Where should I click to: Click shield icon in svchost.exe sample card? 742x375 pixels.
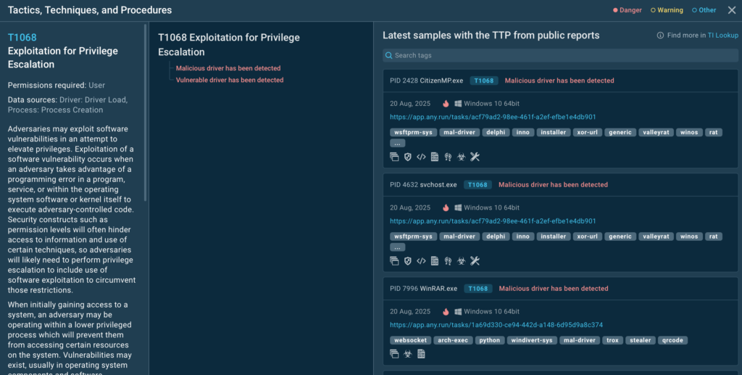pos(408,261)
